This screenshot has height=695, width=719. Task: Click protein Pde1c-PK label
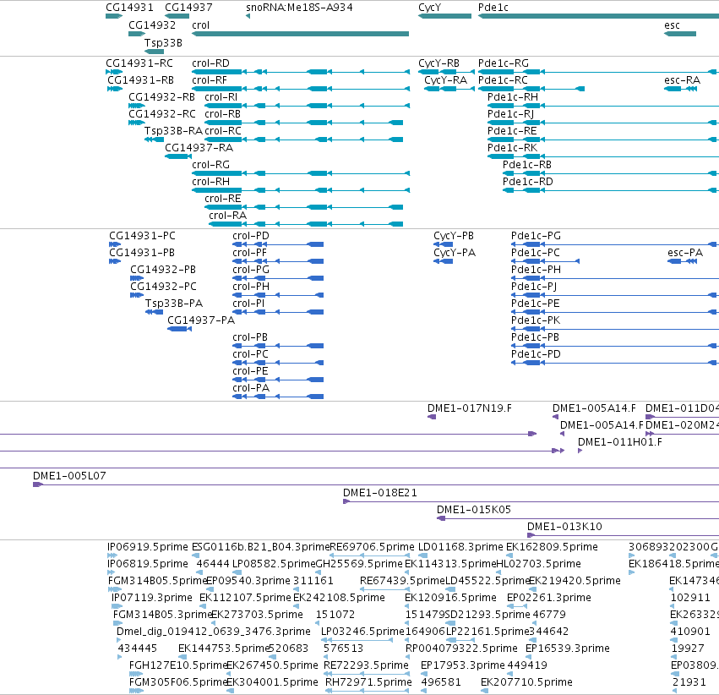click(536, 320)
